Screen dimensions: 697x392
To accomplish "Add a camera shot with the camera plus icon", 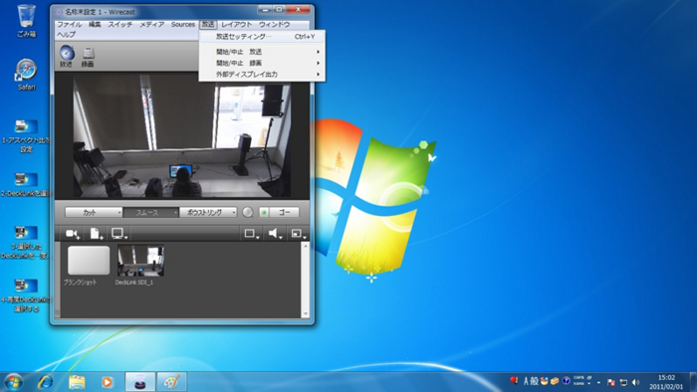I will (x=73, y=234).
